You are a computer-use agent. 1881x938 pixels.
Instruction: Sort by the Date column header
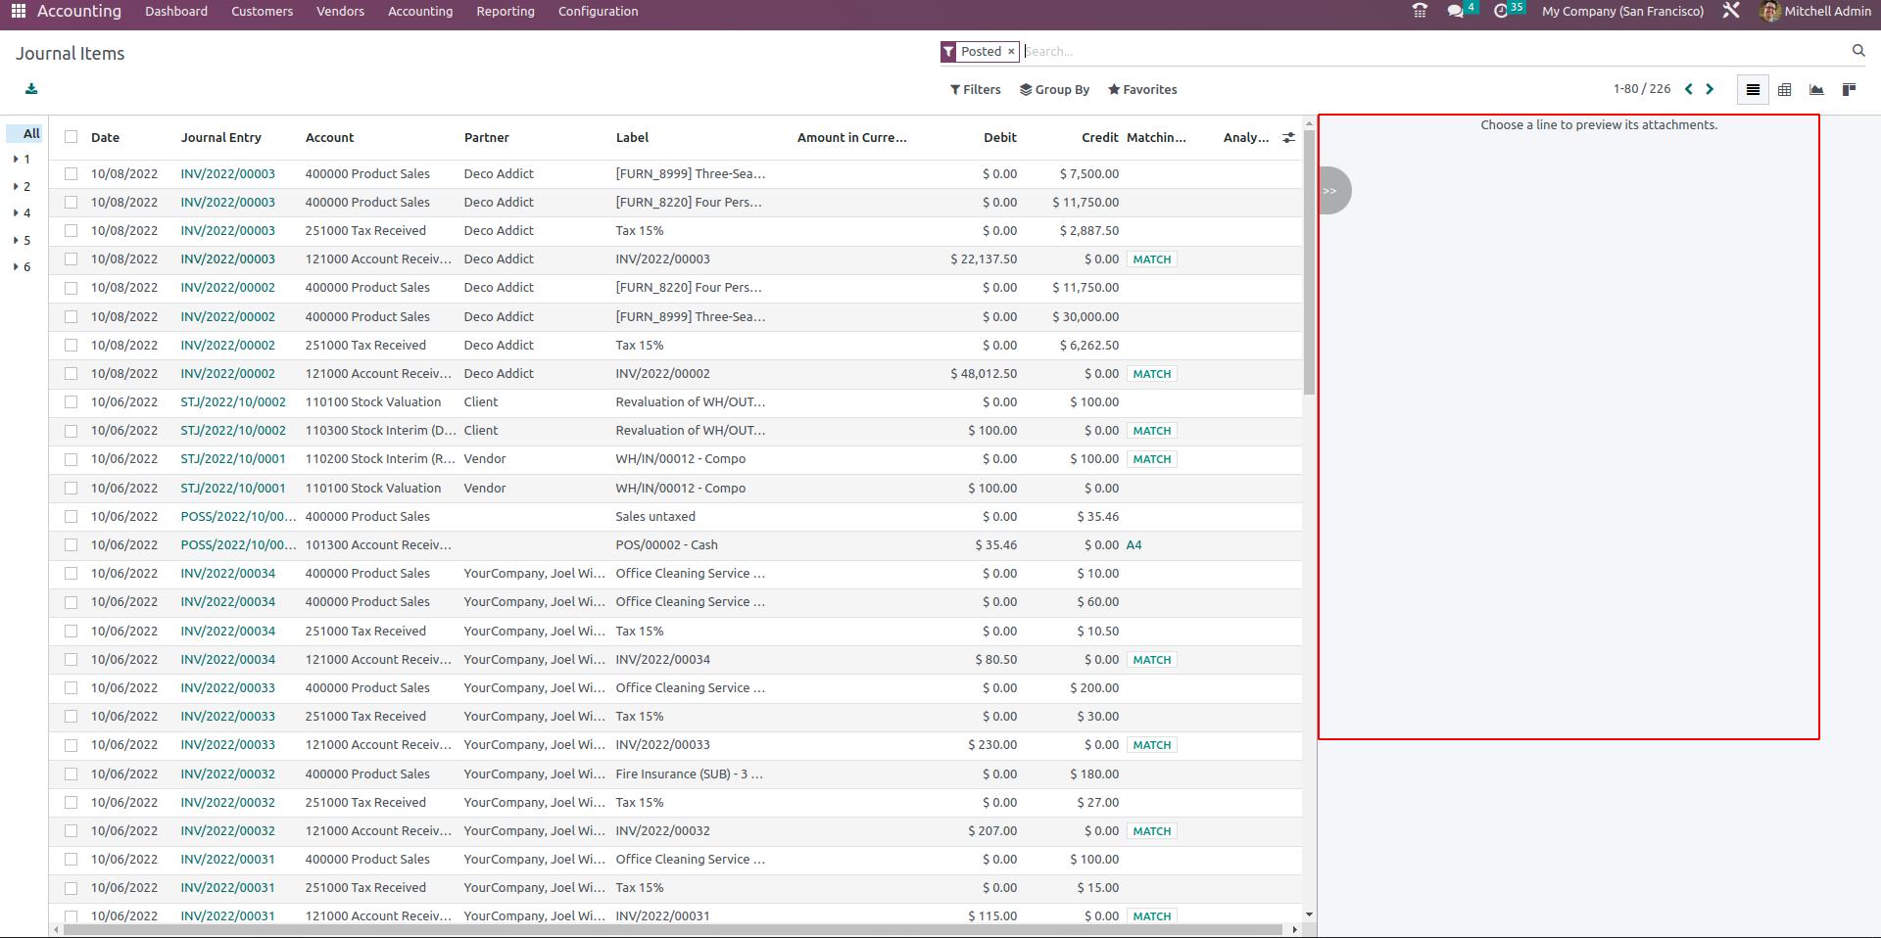click(x=105, y=137)
